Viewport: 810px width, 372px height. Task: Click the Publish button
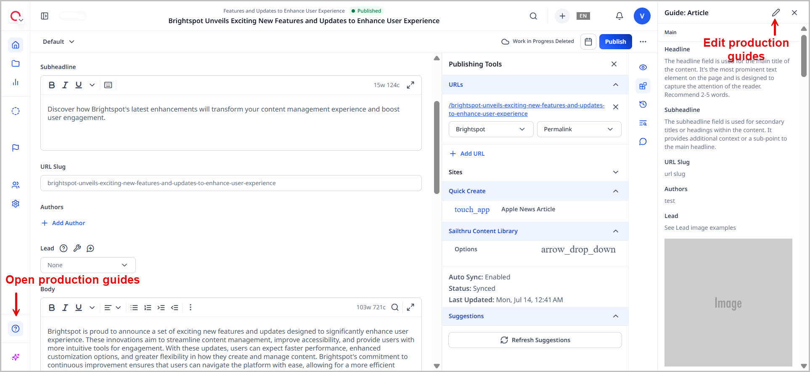point(615,42)
